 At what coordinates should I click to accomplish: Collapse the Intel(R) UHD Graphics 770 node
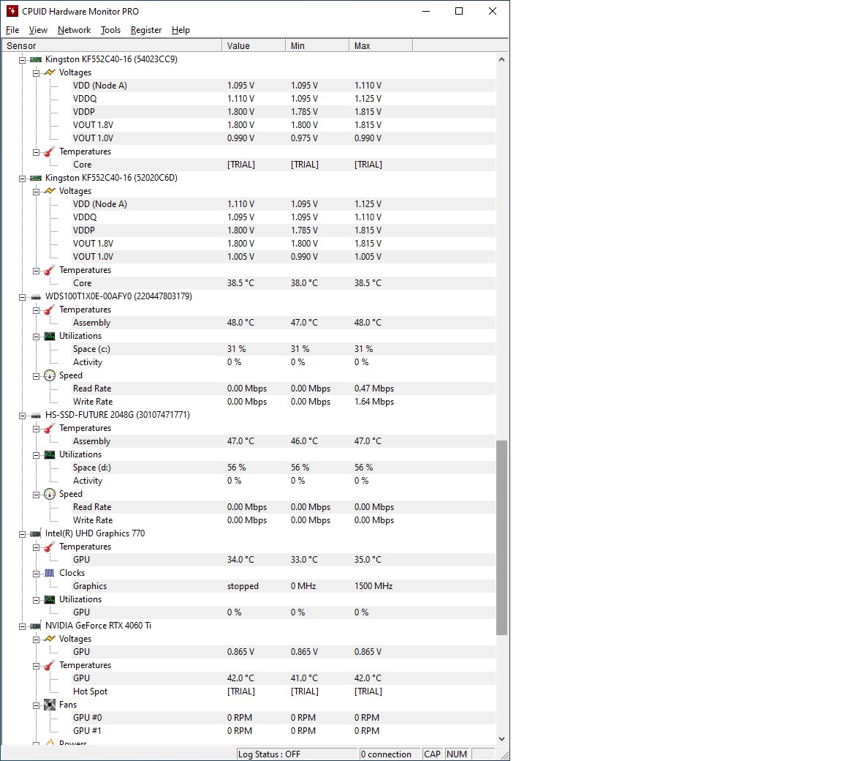(23, 534)
